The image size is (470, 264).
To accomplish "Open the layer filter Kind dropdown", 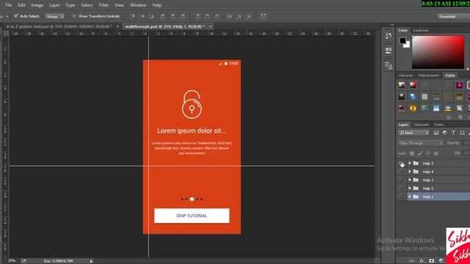I will point(414,133).
